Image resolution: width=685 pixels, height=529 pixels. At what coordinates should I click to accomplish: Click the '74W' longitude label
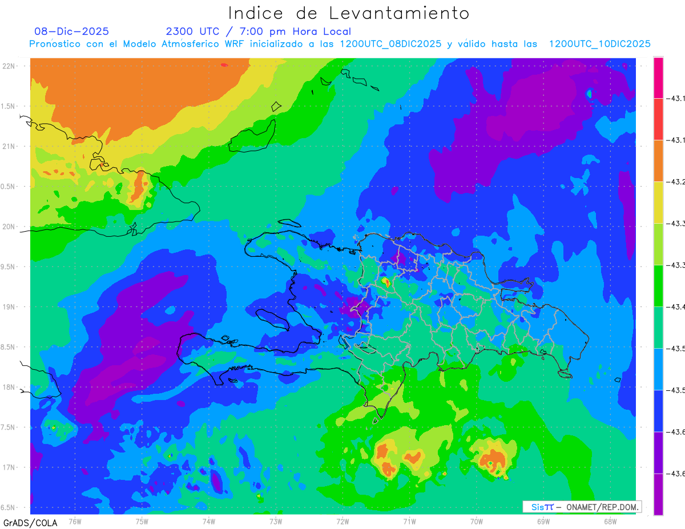(209, 521)
